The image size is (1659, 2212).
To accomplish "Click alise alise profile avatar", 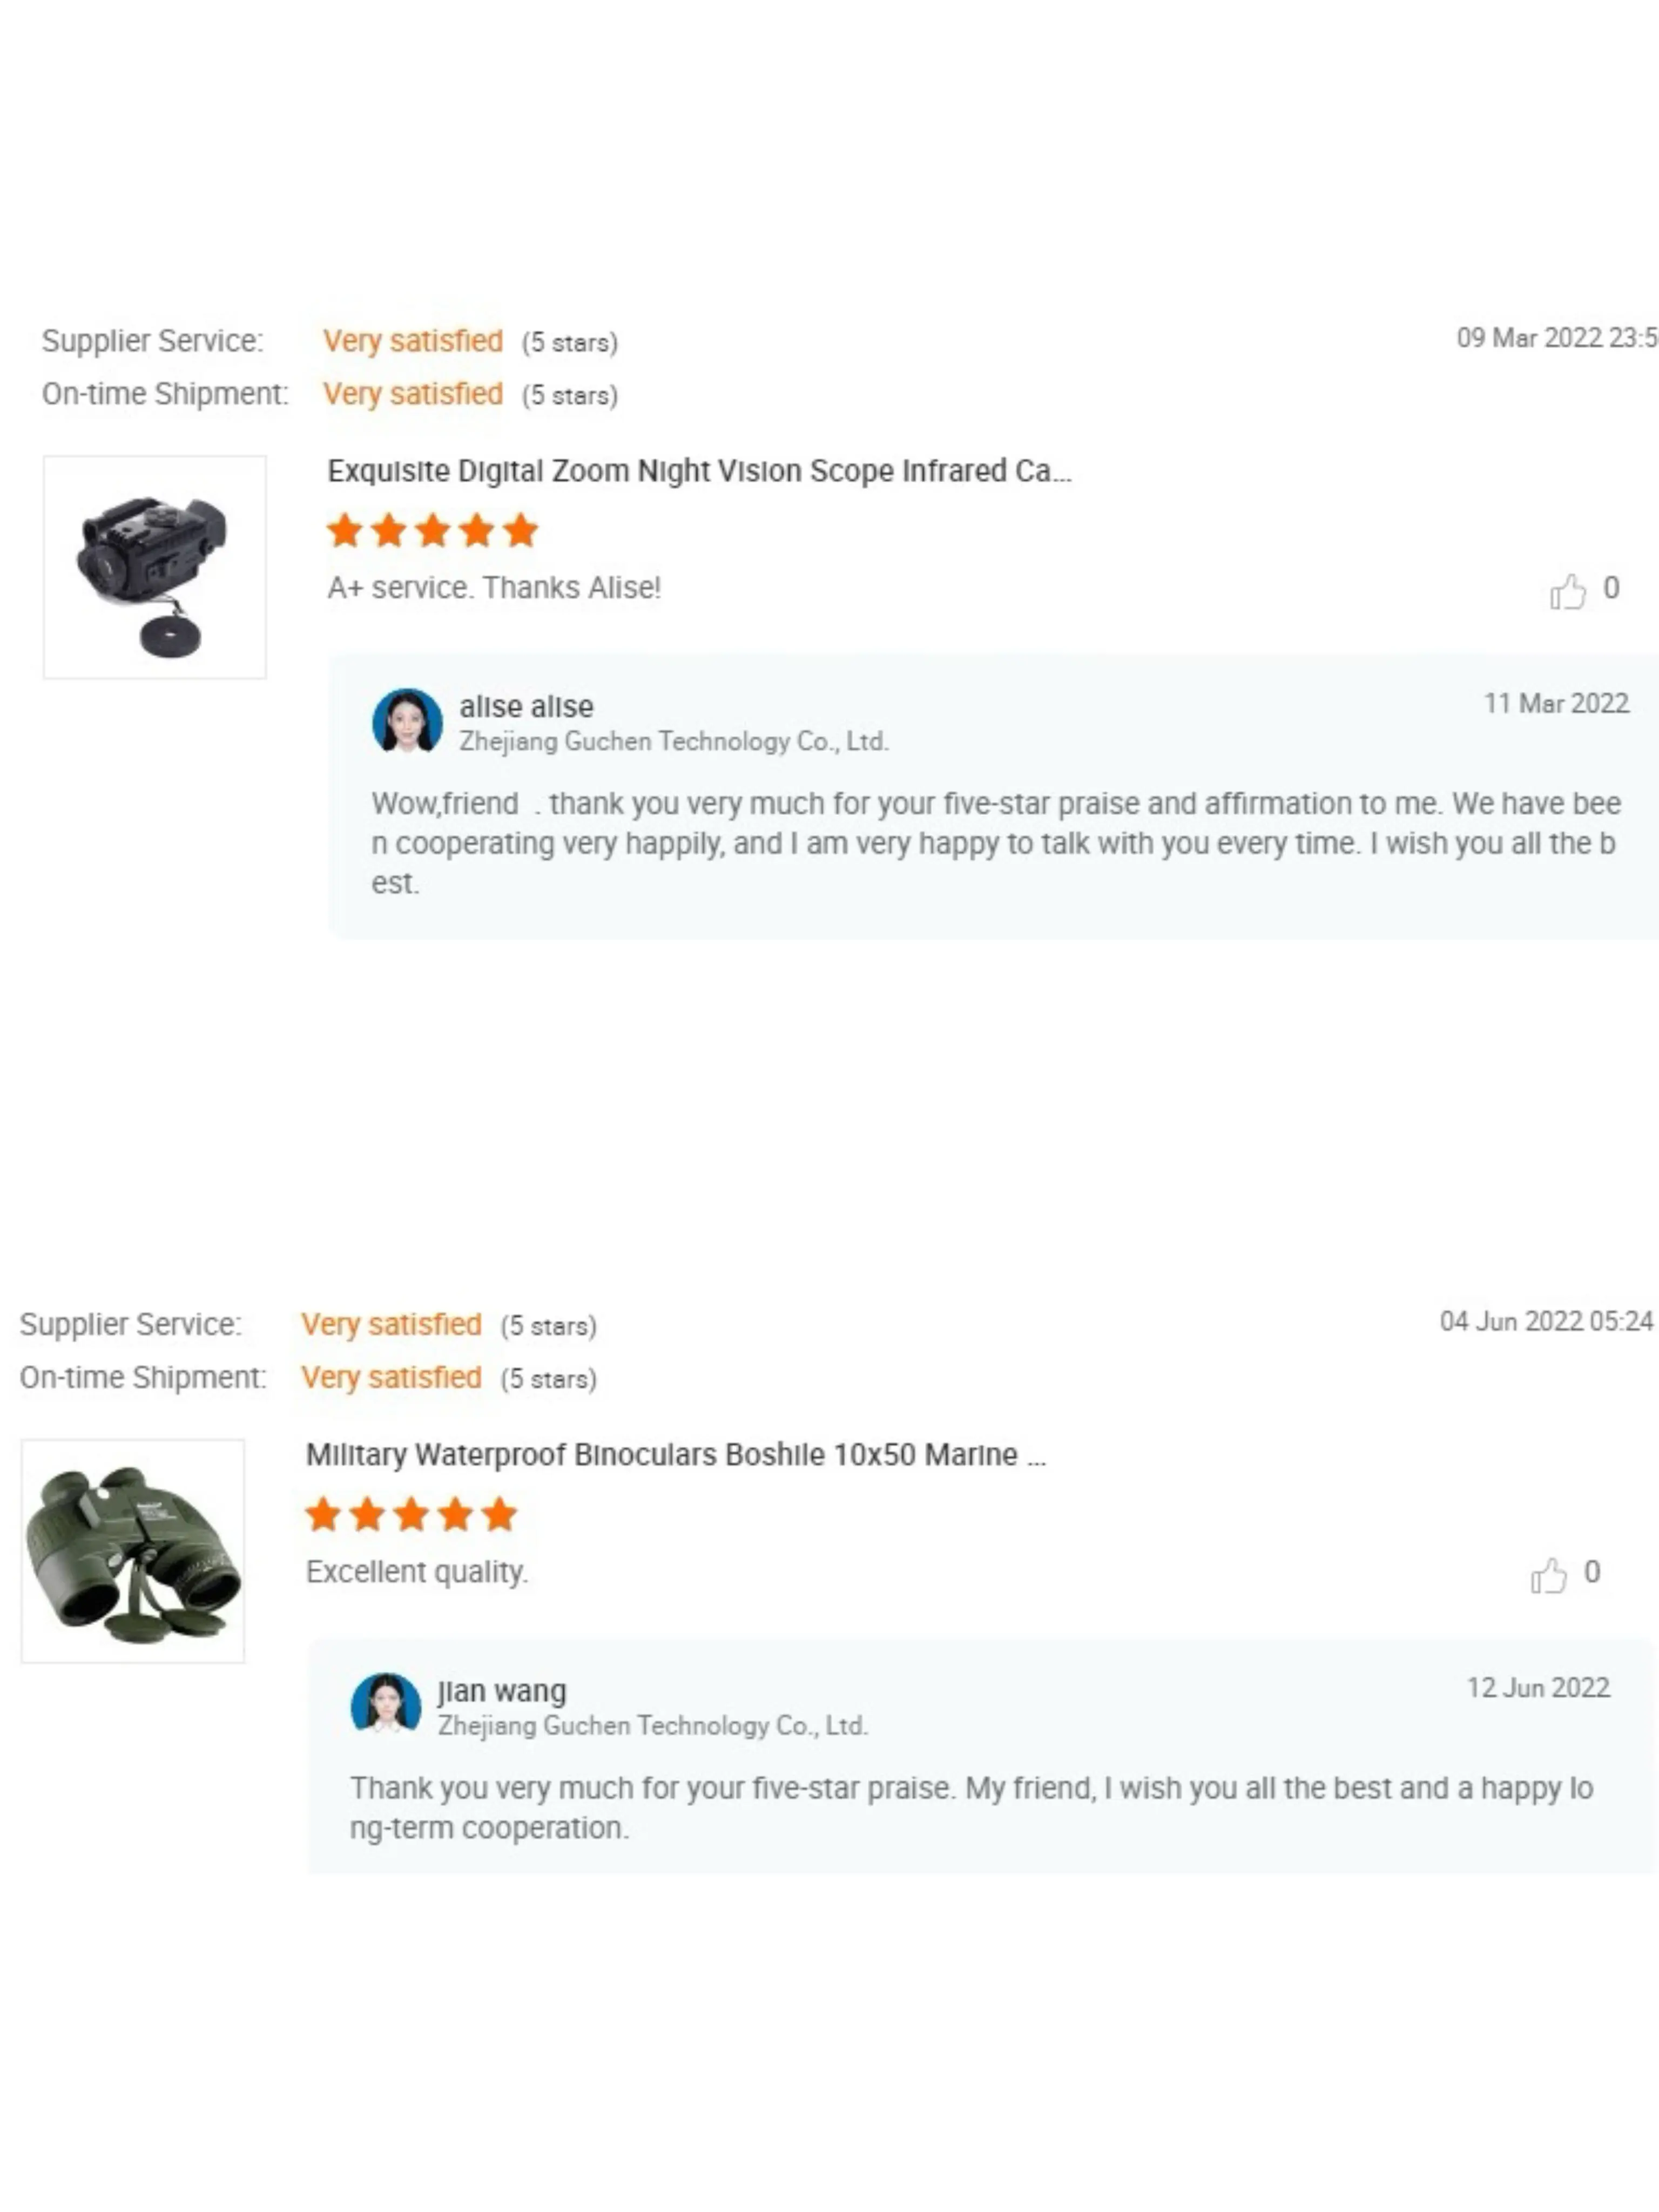I will point(407,721).
